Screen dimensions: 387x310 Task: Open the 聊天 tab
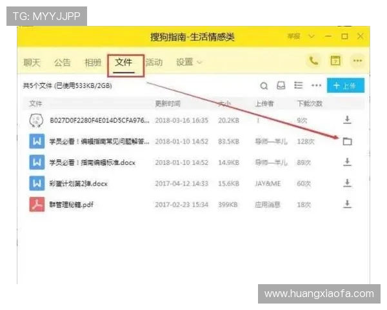[x=32, y=63]
